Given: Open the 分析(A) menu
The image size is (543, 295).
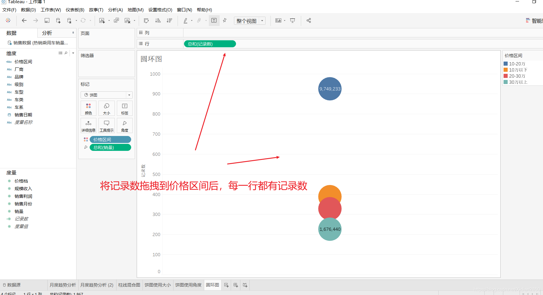Looking at the screenshot, I should tap(115, 10).
